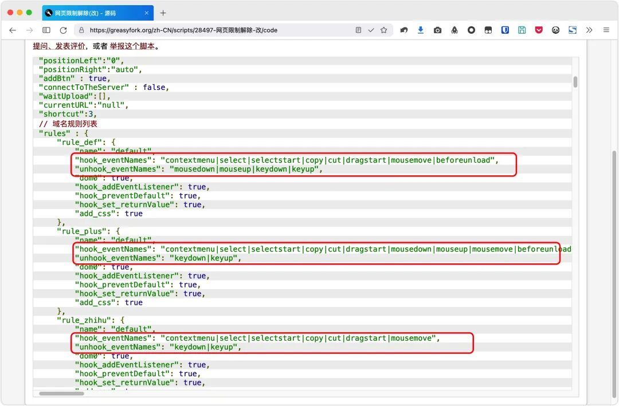
Task: Click the checkmark icon in address bar
Action: [371, 30]
